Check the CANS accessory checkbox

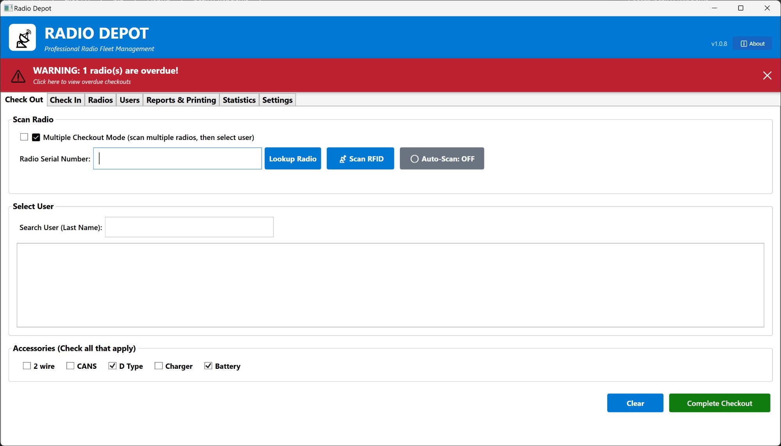(70, 366)
